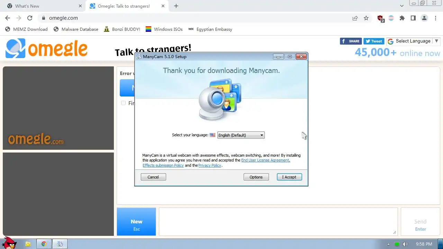The width and height of the screenshot is (443, 249).
Task: Click the Chrome taskbar icon
Action: click(44, 244)
